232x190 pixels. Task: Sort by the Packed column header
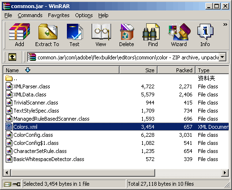tap(176, 70)
